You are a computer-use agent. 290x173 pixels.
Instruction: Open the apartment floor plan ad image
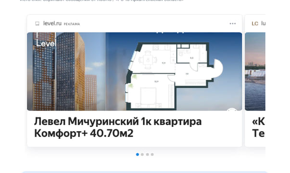click(135, 71)
